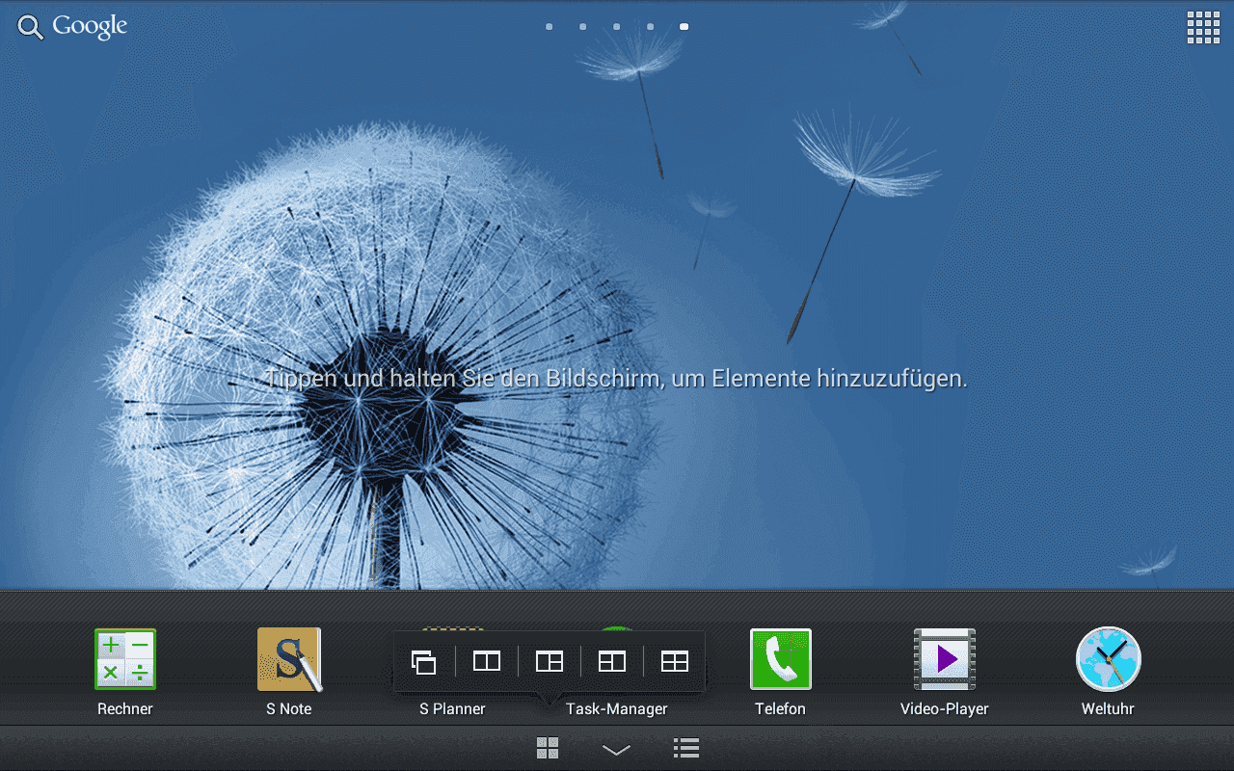
Task: Open the Rechner calculator mini app
Action: point(125,659)
